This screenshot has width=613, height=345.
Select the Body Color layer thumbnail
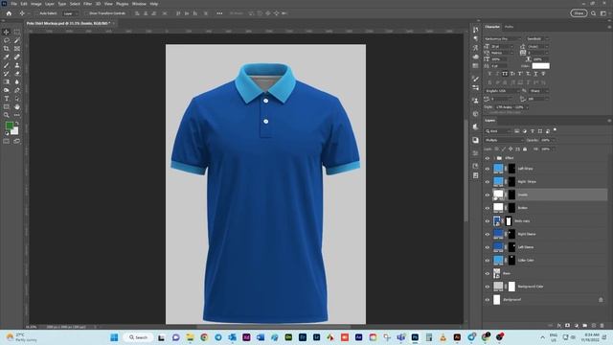[x=497, y=221]
